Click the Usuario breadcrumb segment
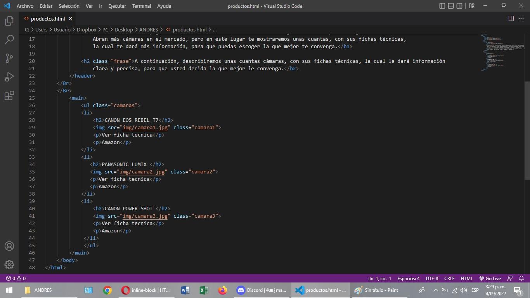The height and width of the screenshot is (298, 530). tap(62, 29)
